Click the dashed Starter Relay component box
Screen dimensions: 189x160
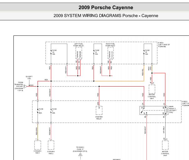pyautogui.click(x=99, y=110)
